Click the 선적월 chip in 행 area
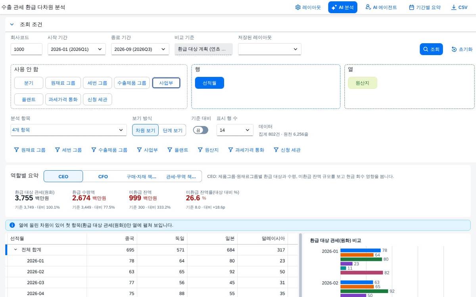Screen dimensions: 476x297 tap(209, 83)
